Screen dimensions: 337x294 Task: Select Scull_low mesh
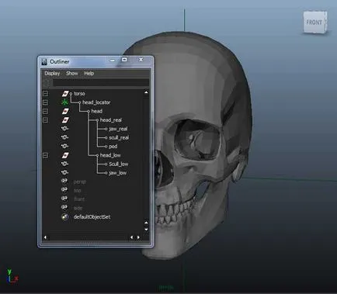click(x=119, y=164)
